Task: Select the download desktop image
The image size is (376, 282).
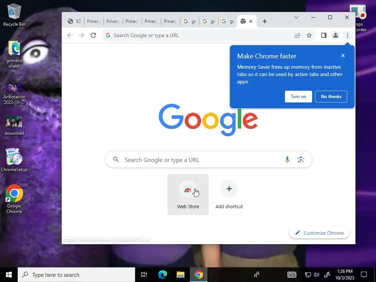Action: [x=14, y=126]
